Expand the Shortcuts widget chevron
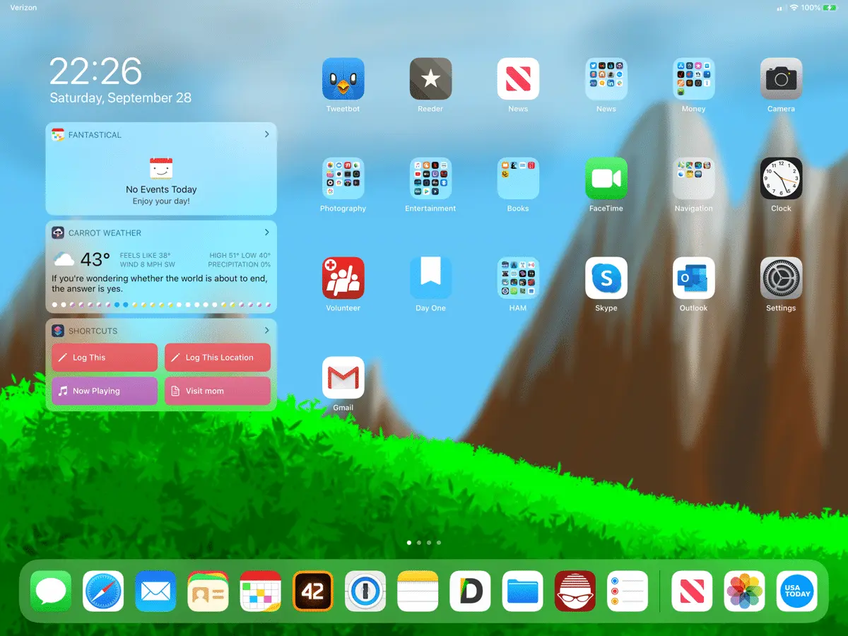Screen dimensions: 848x636 click(266, 331)
